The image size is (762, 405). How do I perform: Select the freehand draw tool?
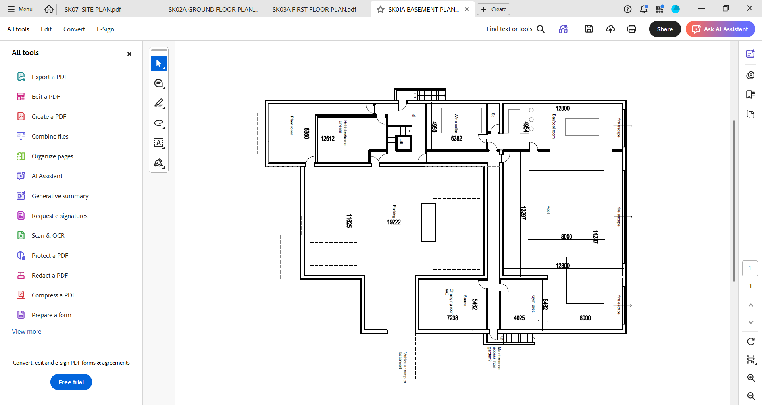[159, 123]
